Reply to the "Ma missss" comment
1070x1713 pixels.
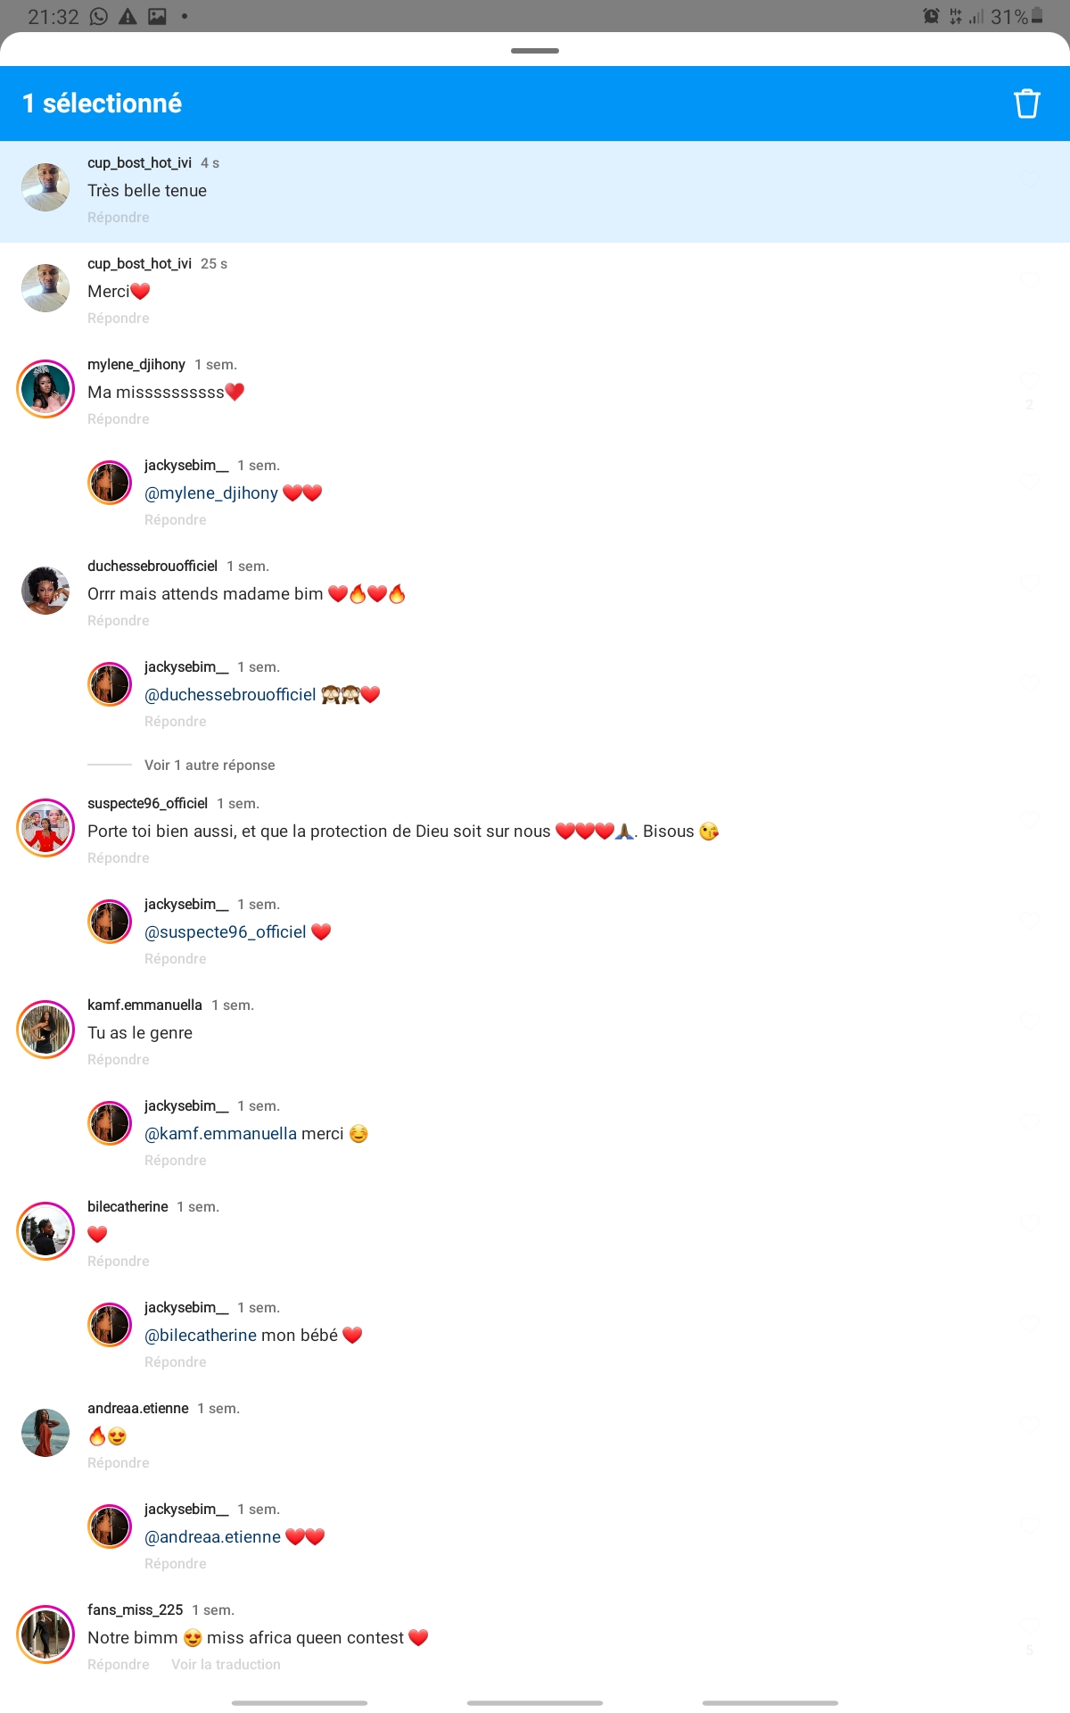pyautogui.click(x=119, y=419)
